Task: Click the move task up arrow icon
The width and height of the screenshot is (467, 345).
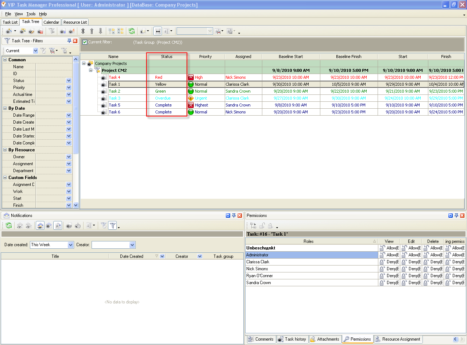Action: click(x=92, y=31)
